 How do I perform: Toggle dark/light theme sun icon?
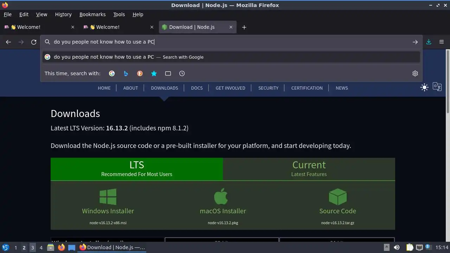(x=425, y=87)
